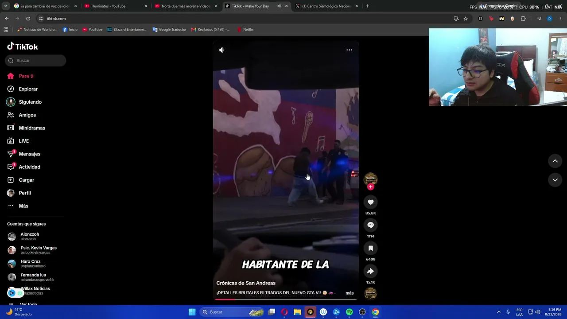Open the Recibidos Gmail bookmark
Image resolution: width=567 pixels, height=319 pixels.
210,30
